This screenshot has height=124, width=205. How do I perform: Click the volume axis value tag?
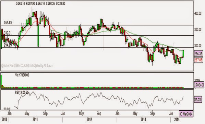(x=199, y=85)
